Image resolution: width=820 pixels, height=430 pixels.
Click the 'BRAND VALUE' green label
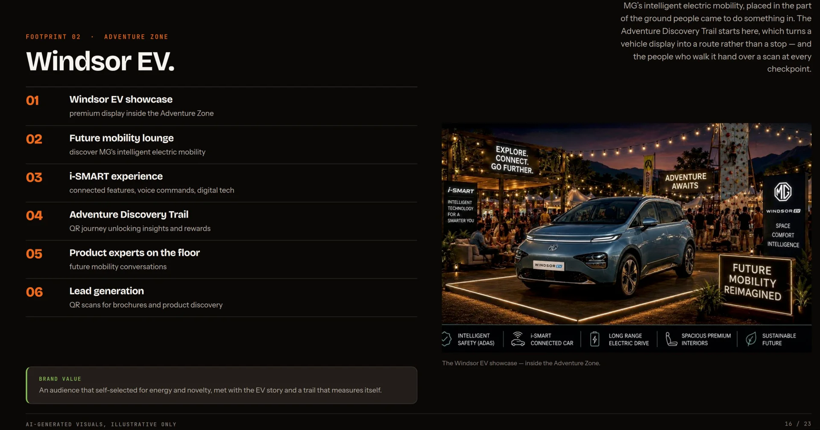pyautogui.click(x=60, y=379)
